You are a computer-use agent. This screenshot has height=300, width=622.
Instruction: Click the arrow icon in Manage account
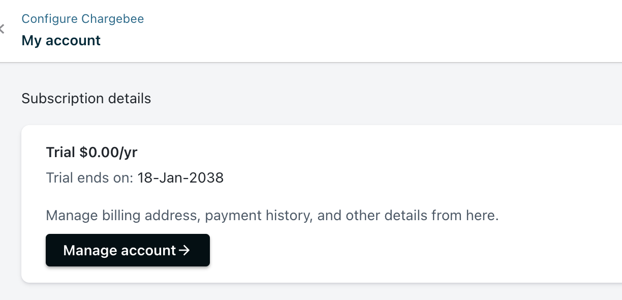[x=185, y=250]
